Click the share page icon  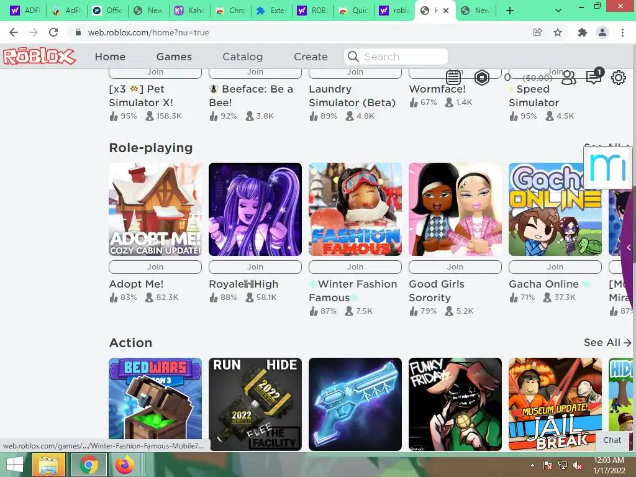pos(537,32)
